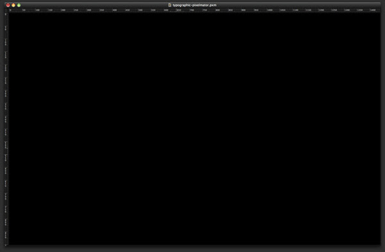This screenshot has width=385, height=252.
Task: Minimize the Pixelmator document window
Action: coord(13,5)
